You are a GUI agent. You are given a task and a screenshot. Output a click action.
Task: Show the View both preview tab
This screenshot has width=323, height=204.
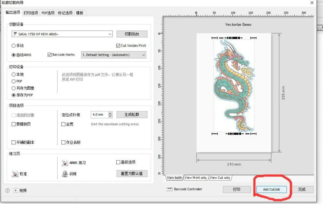[174, 178]
